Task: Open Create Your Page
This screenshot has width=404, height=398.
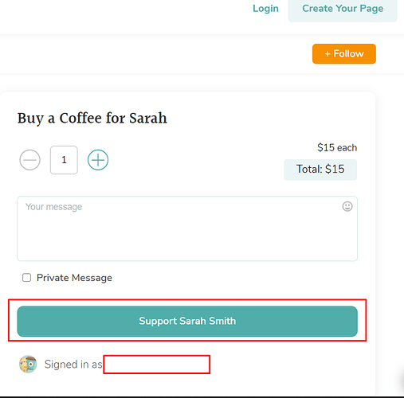Action: [x=343, y=9]
